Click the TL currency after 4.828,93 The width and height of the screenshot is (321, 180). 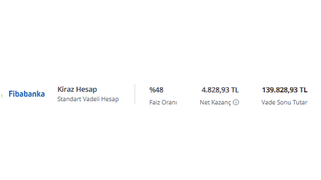click(235, 90)
